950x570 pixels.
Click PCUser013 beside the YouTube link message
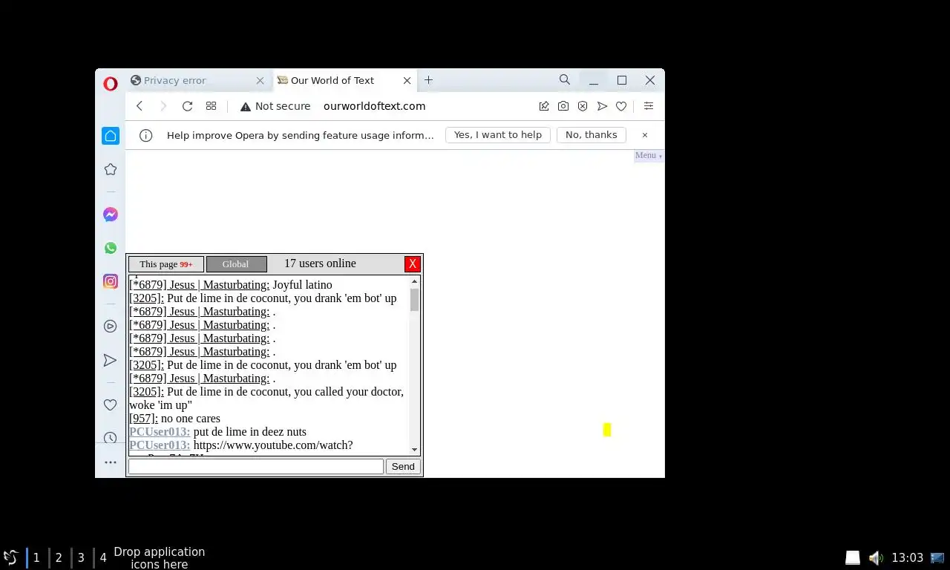160,445
